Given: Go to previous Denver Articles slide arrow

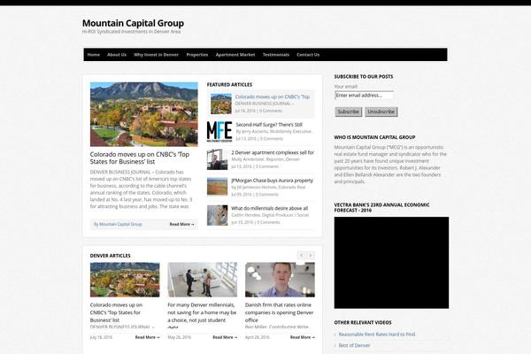Looking at the screenshot, I should point(301,255).
